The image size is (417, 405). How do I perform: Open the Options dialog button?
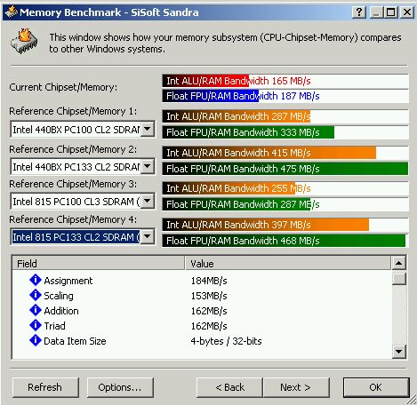tap(120, 387)
